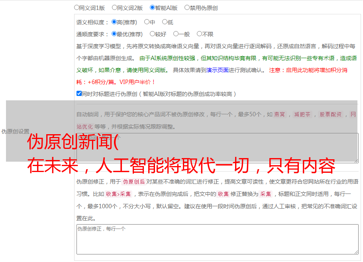The height and width of the screenshot is (262, 363).
Task: Choose the 智能AI版 radio option
Action: coord(152,8)
